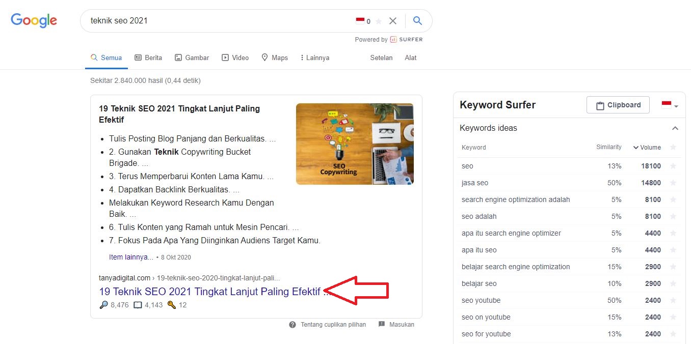This screenshot has height=344, width=691.
Task: Click the 14800 volume value
Action: [x=651, y=183]
